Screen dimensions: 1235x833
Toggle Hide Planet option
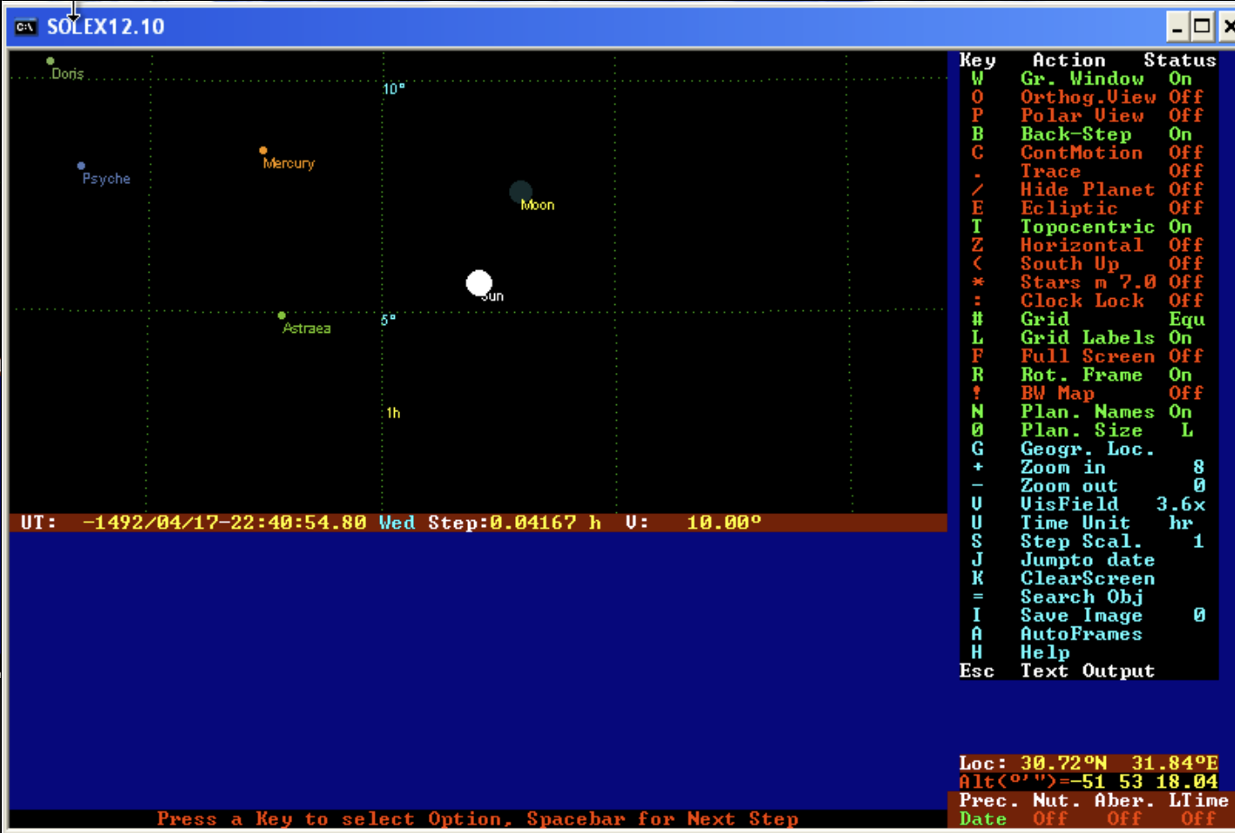pyautogui.click(x=1088, y=189)
